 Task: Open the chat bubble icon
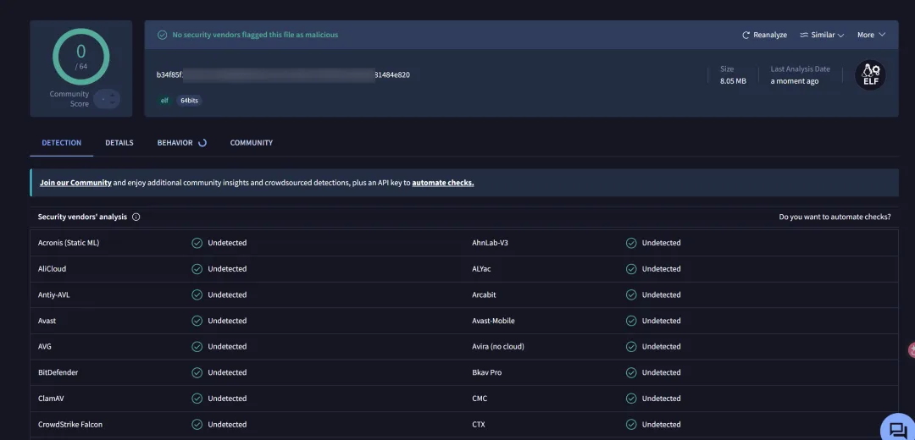[897, 430]
